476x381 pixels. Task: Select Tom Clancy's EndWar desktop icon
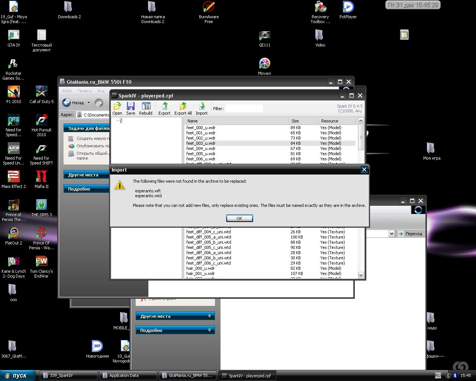pos(42,267)
